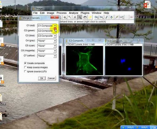
Task: Click the >> more tools switcher
Action: pos(131,17)
